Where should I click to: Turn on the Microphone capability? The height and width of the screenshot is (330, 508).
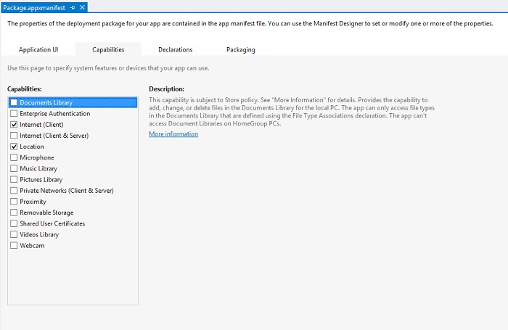tap(14, 157)
